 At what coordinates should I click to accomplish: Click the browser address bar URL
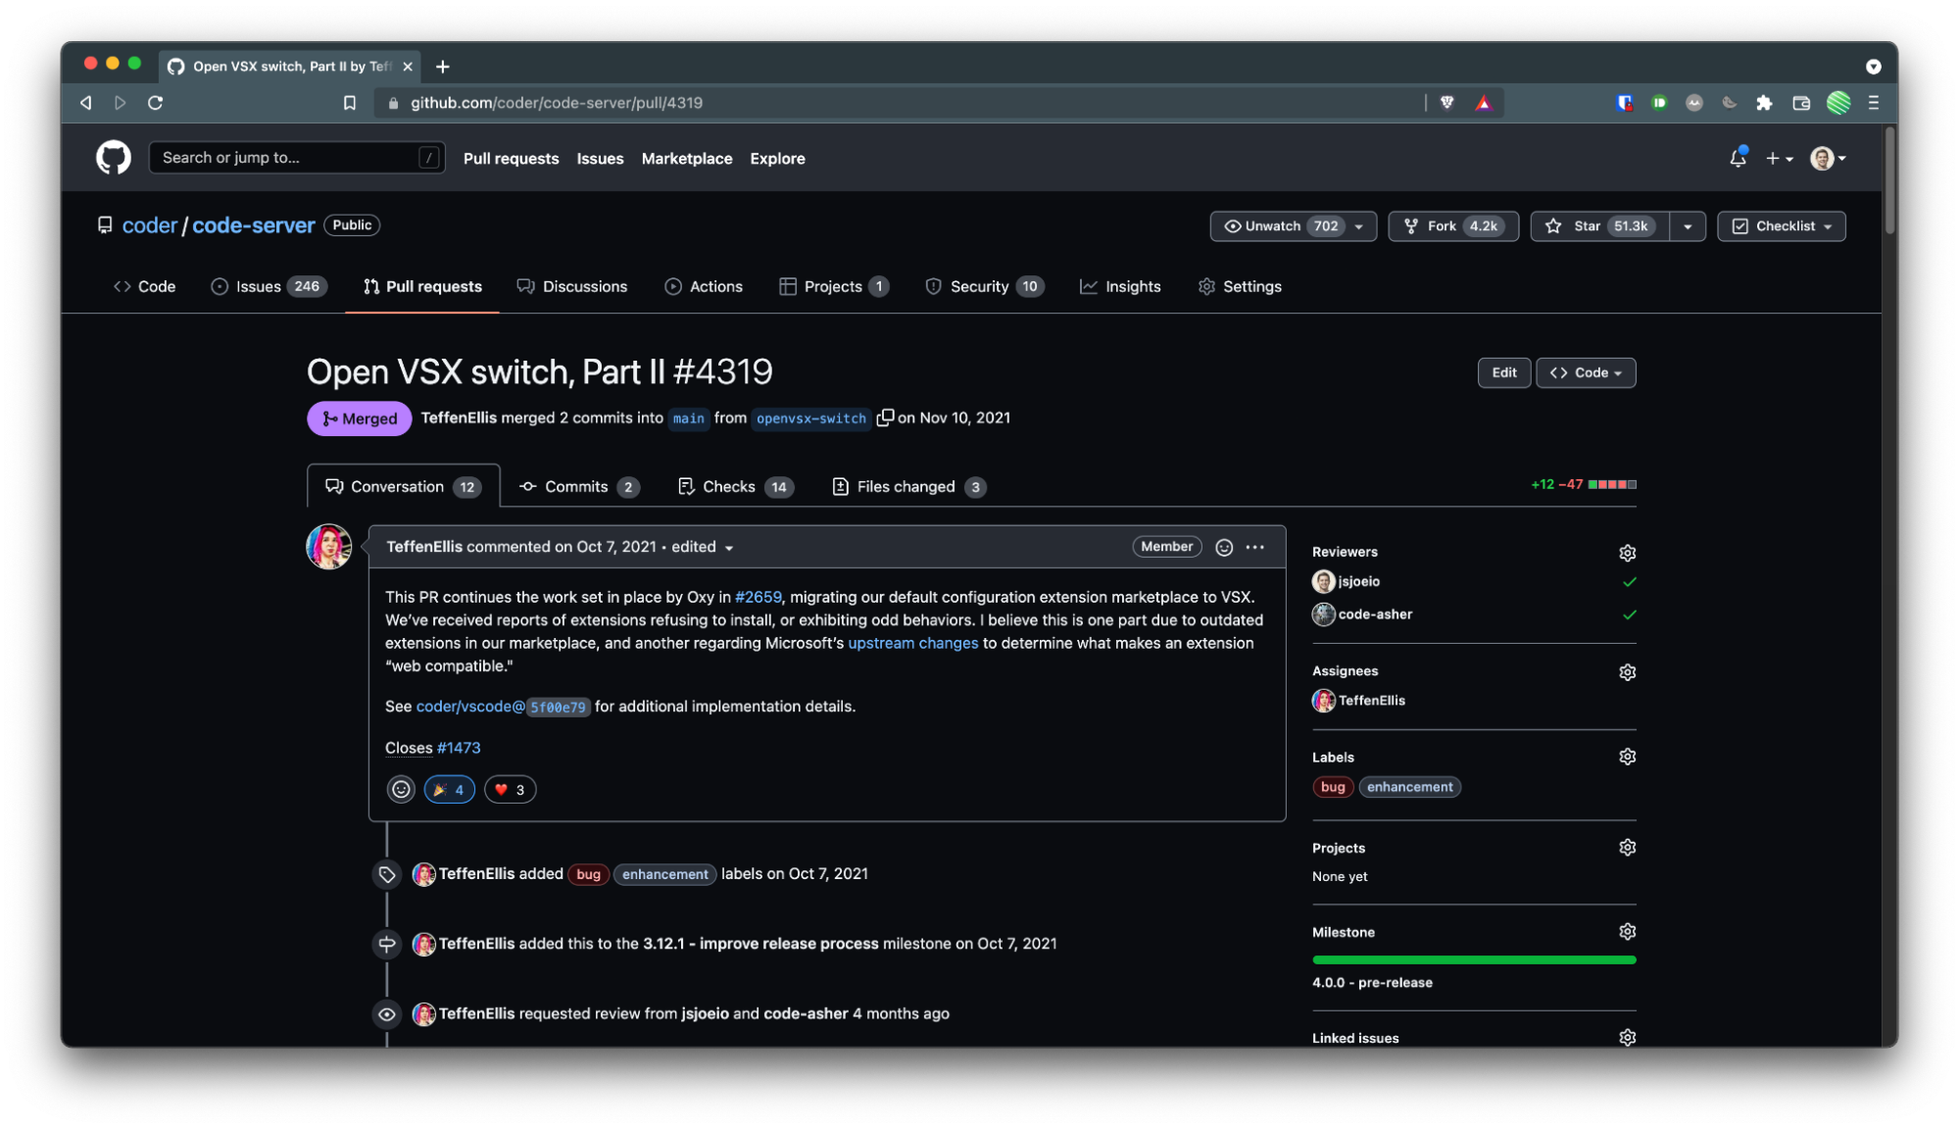(556, 103)
